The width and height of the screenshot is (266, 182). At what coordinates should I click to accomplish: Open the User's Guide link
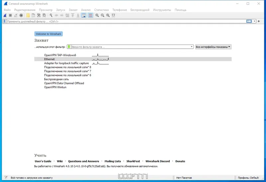point(43,161)
